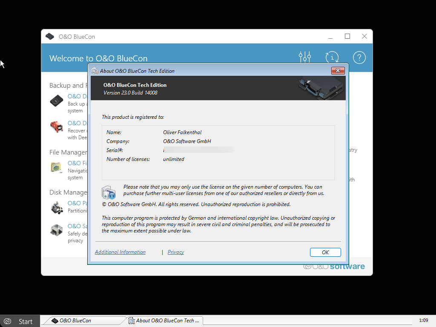Open the O&O D... link above 'Recover'
436x327 pixels.
[77, 123]
